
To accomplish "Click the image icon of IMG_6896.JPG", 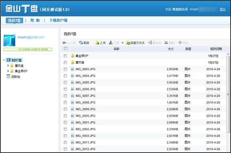I will (73, 89).
